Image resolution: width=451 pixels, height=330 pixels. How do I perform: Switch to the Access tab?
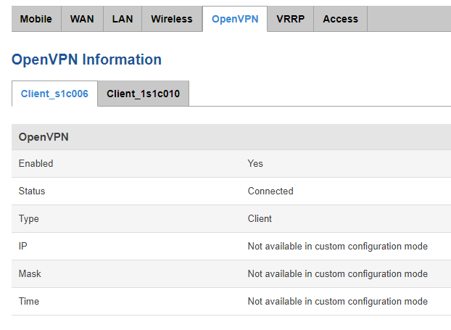(x=341, y=19)
